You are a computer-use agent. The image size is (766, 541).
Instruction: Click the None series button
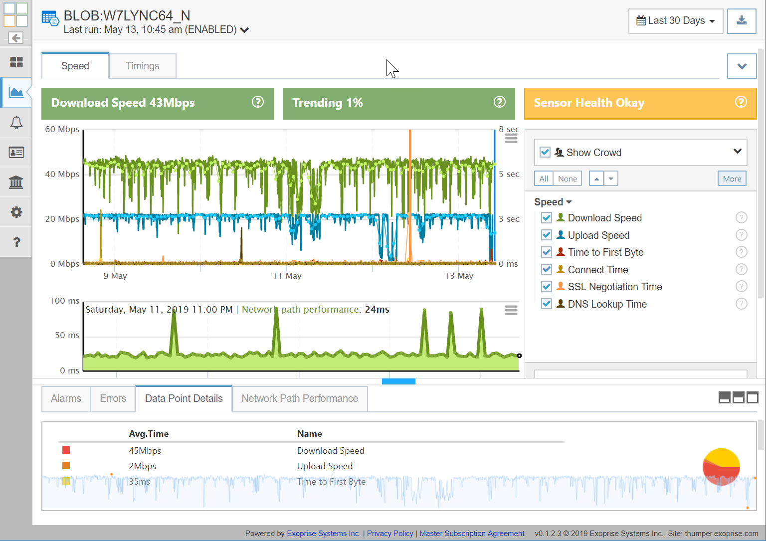point(568,179)
